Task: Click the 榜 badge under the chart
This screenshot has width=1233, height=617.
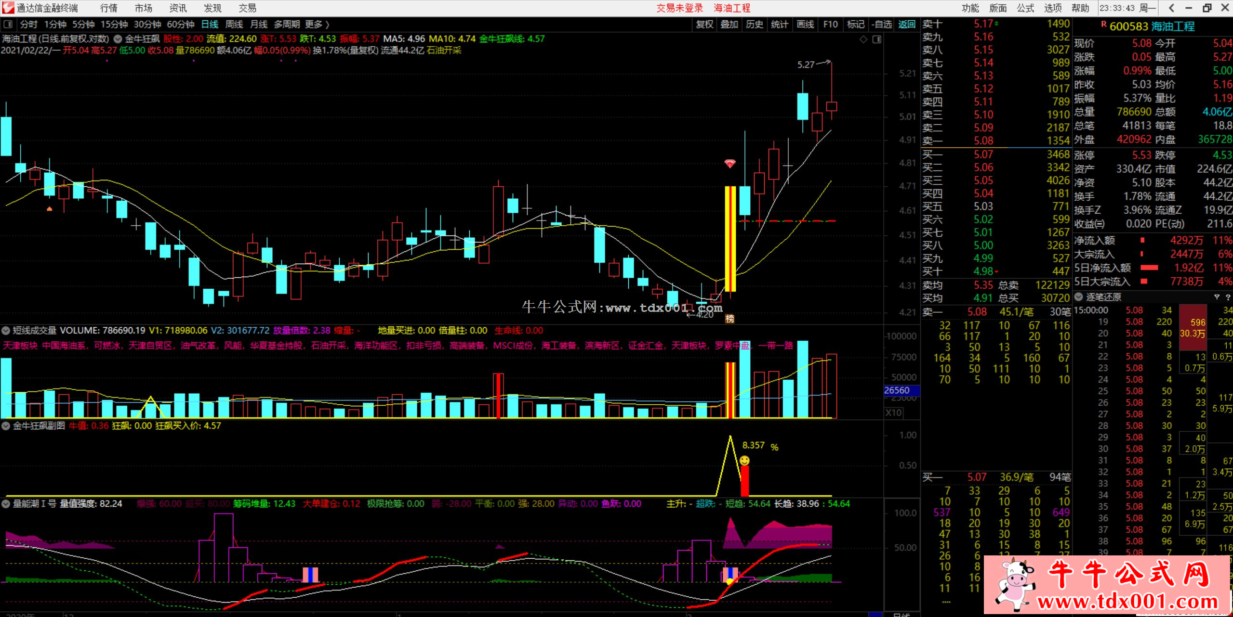Action: [729, 319]
